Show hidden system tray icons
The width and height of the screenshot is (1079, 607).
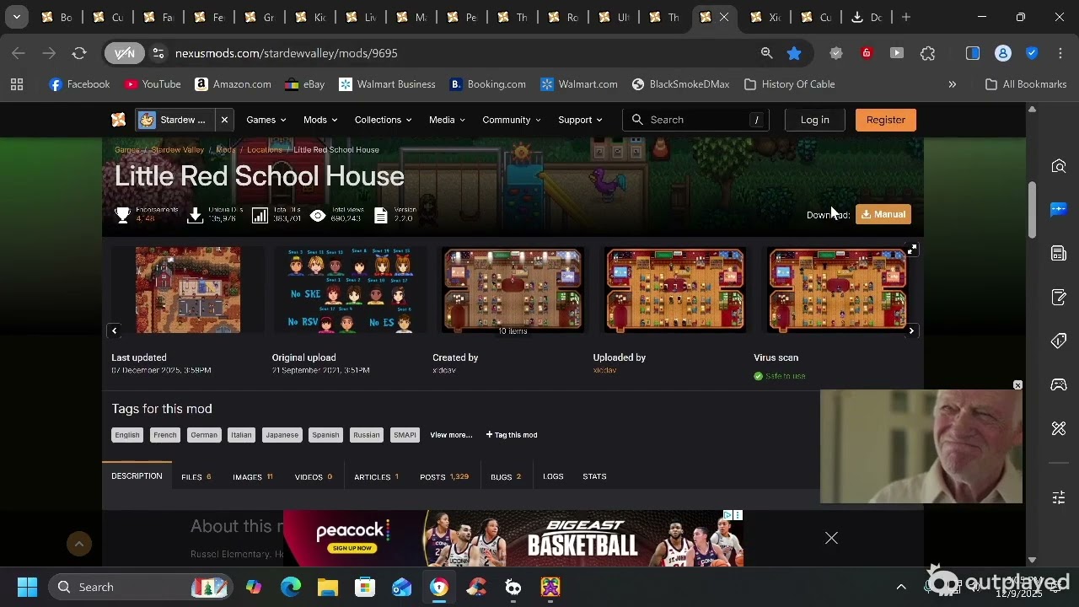pyautogui.click(x=901, y=587)
